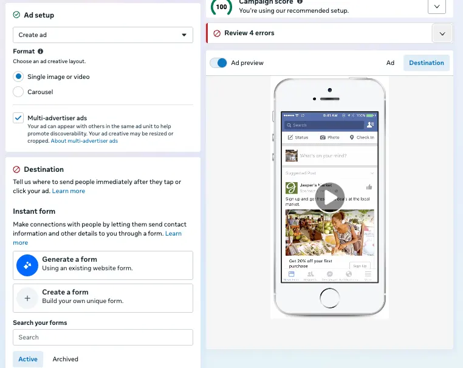463x368 pixels.
Task: Click the market photo in ad preview
Action: [x=330, y=233]
